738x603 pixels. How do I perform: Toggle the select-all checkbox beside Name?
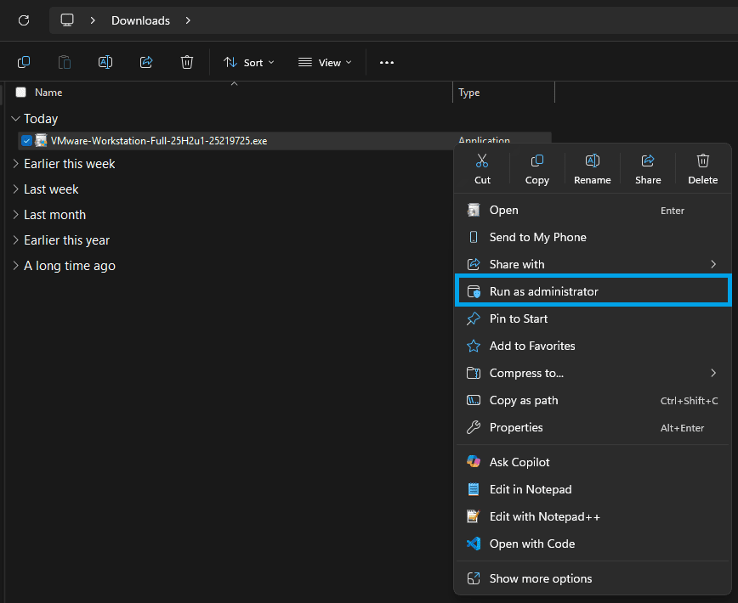click(x=20, y=92)
